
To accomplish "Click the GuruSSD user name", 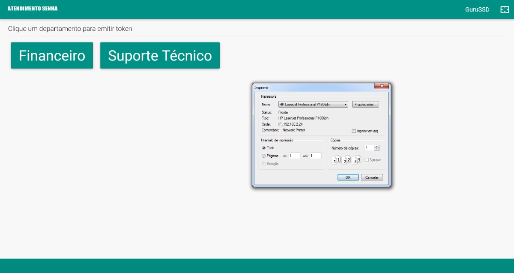I will [x=477, y=9].
